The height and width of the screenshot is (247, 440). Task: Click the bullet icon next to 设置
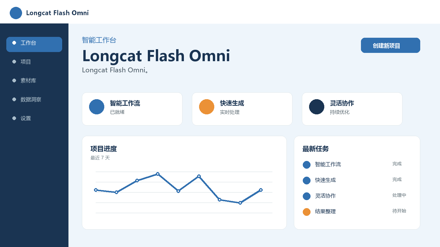click(x=14, y=118)
